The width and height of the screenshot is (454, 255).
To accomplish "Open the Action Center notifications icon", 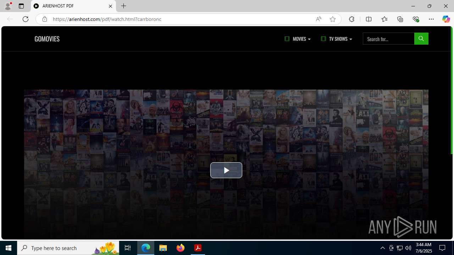I will [x=442, y=248].
